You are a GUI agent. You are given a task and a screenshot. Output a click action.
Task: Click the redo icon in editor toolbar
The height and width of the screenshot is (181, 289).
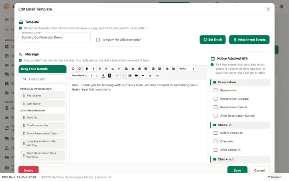tap(79, 69)
